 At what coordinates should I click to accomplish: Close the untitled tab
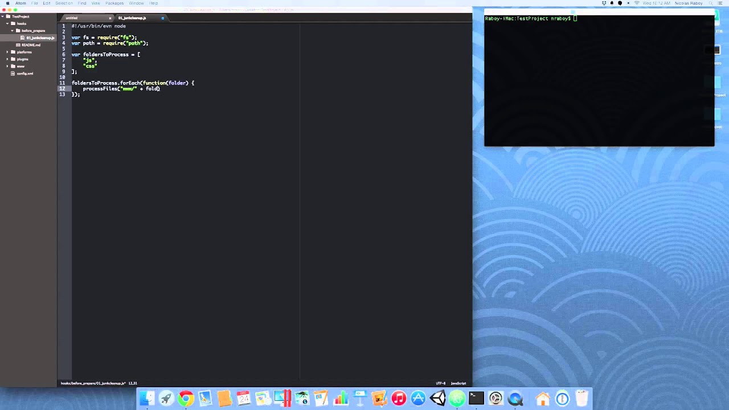click(x=110, y=18)
